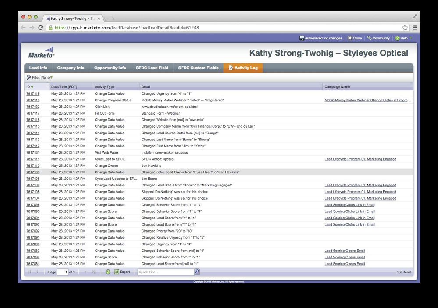Open activity ID 7817081
Image resolution: width=438 pixels, height=308 pixels.
pyautogui.click(x=33, y=264)
